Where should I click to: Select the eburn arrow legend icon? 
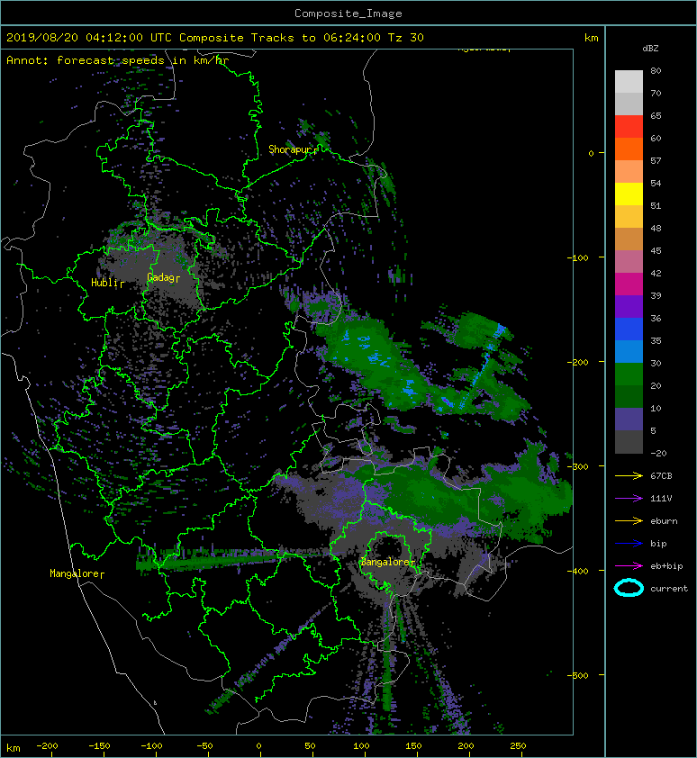pos(629,521)
